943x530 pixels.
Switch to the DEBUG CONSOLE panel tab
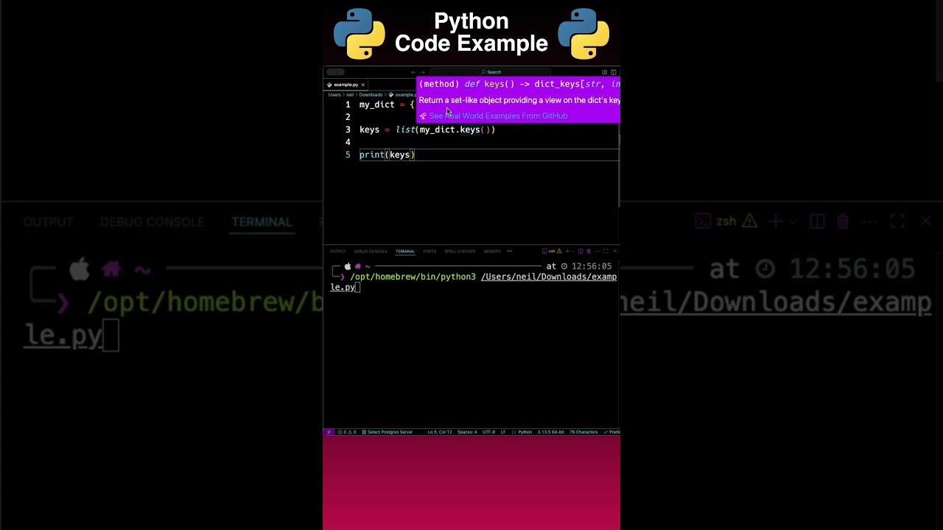[371, 251]
